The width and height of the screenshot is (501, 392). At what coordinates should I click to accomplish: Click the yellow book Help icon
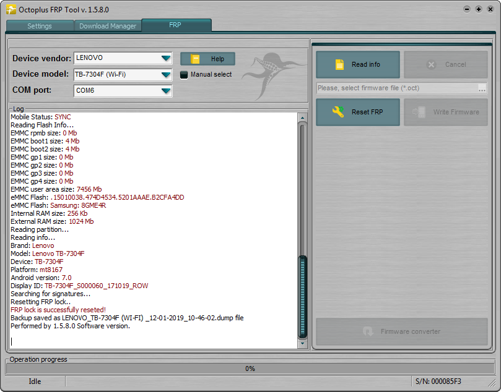(195, 59)
